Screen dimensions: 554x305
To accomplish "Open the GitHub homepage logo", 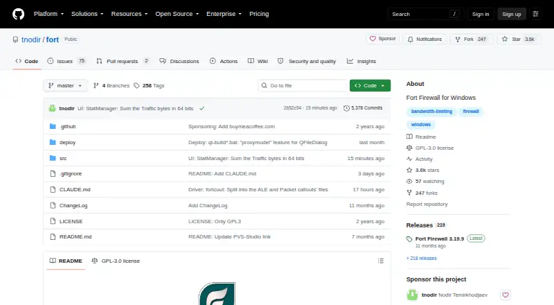I will (x=19, y=14).
